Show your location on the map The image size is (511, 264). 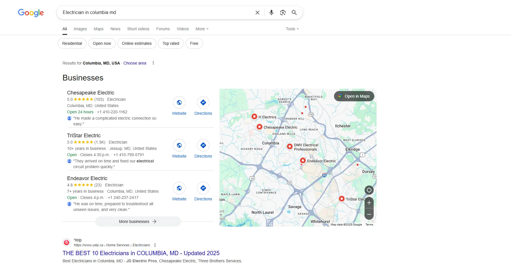click(x=369, y=190)
